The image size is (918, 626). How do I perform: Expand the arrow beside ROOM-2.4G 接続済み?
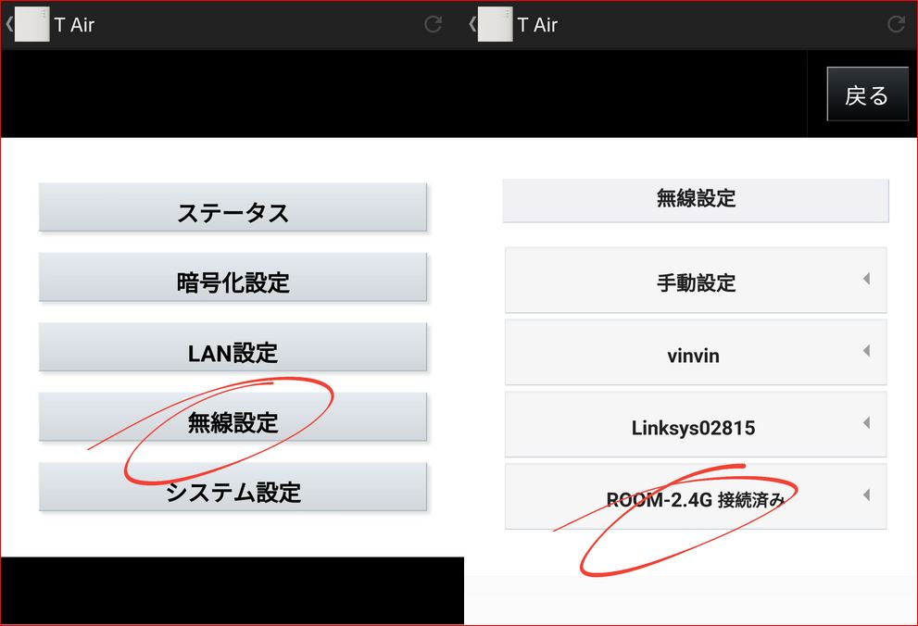click(x=866, y=495)
